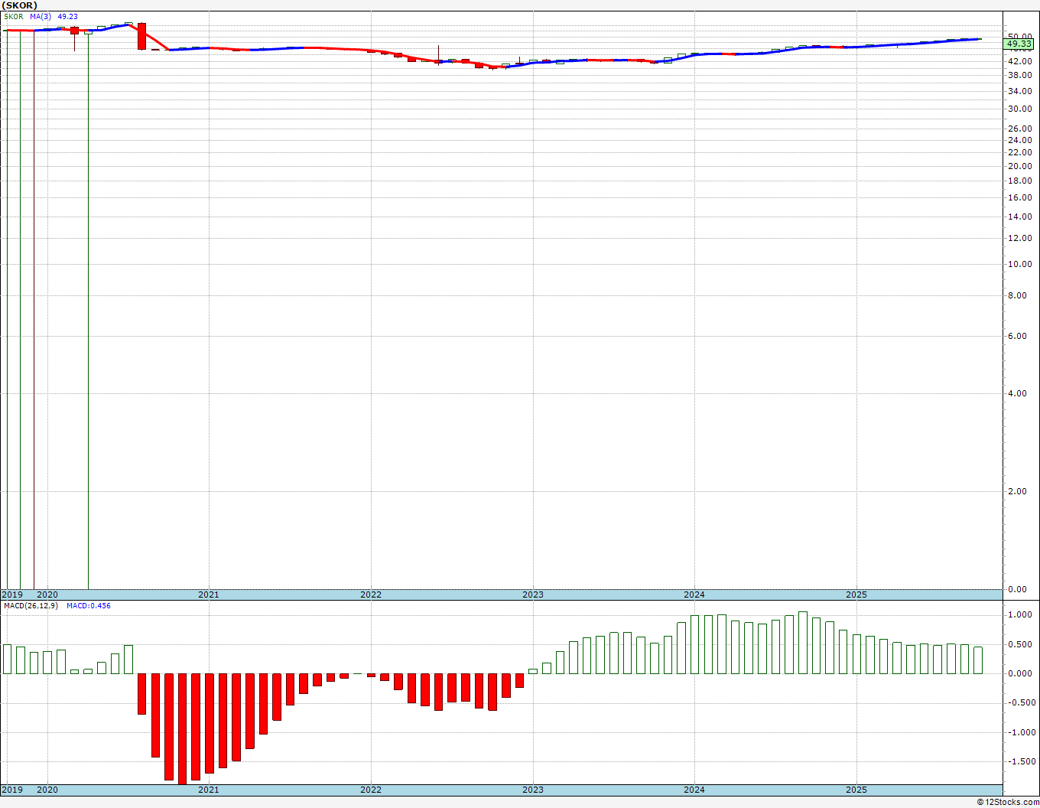
Task: Click the 38.00 price axis label
Action: click(x=1020, y=75)
